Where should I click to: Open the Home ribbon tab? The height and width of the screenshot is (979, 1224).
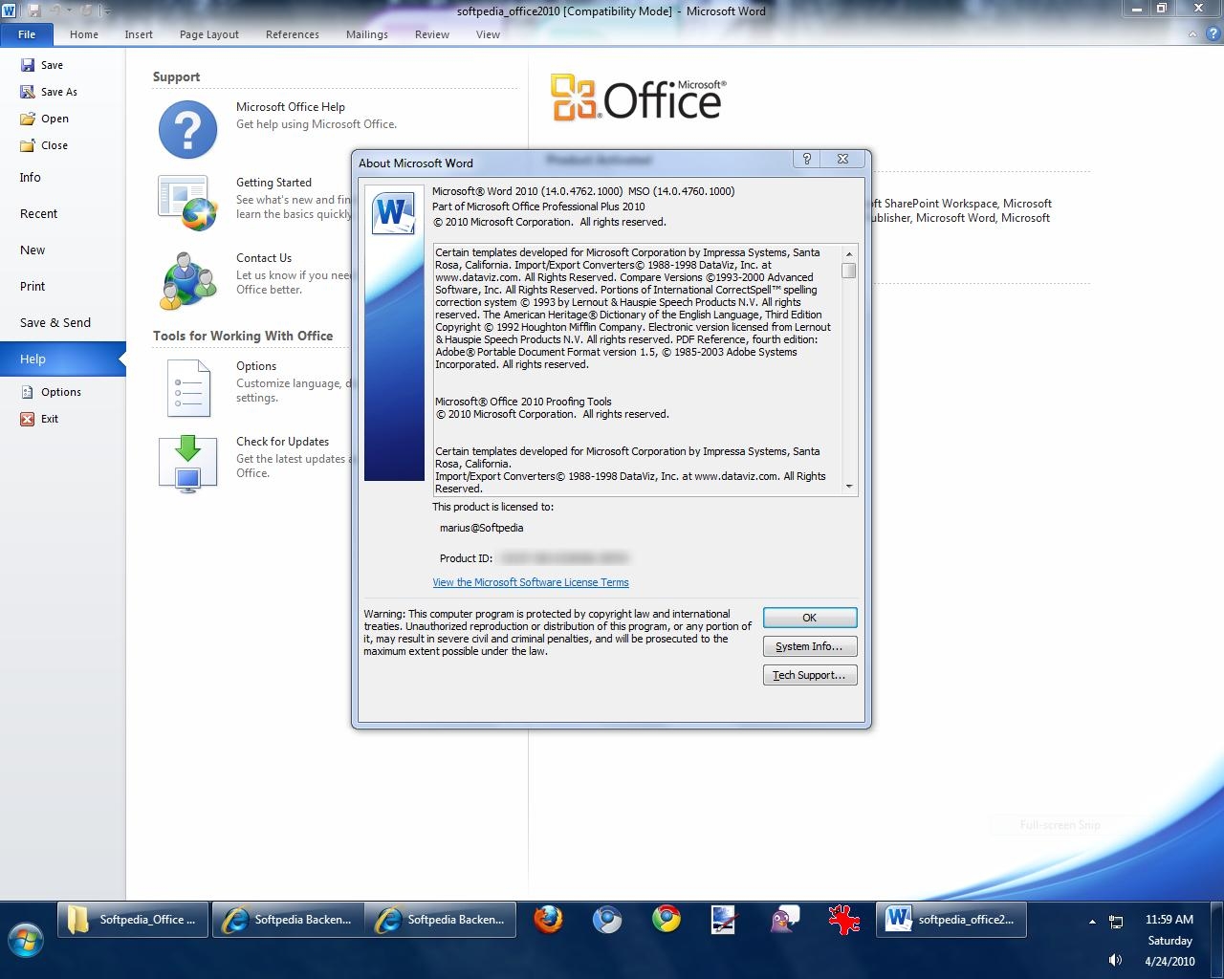[84, 34]
